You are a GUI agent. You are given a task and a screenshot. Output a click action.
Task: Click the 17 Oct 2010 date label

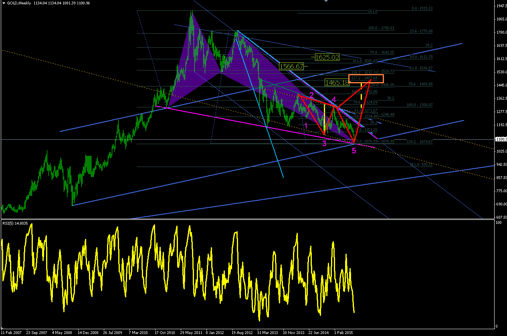166,332
